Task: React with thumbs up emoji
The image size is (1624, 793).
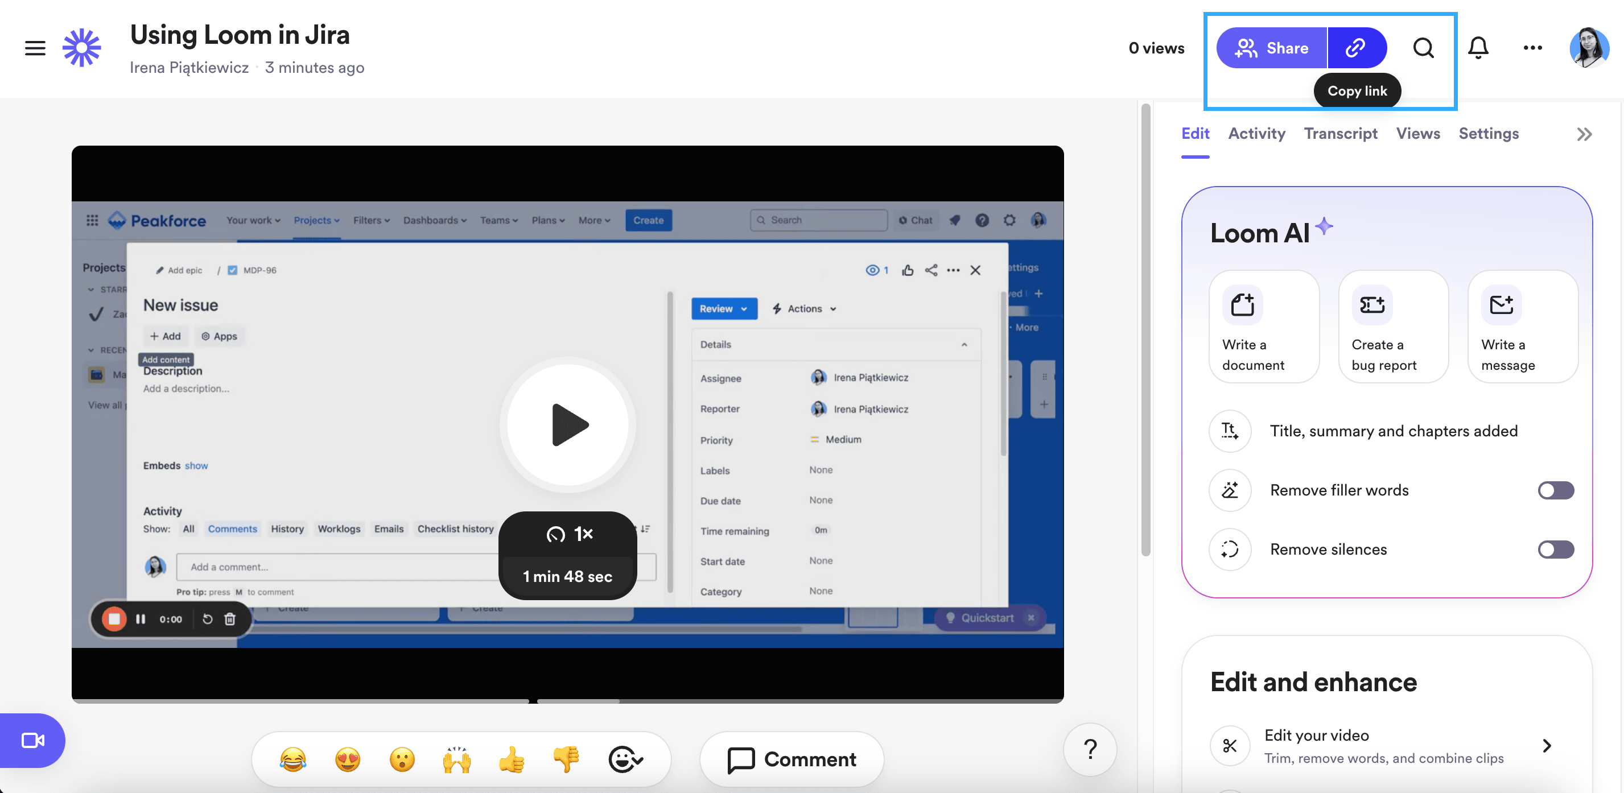Action: 512,759
